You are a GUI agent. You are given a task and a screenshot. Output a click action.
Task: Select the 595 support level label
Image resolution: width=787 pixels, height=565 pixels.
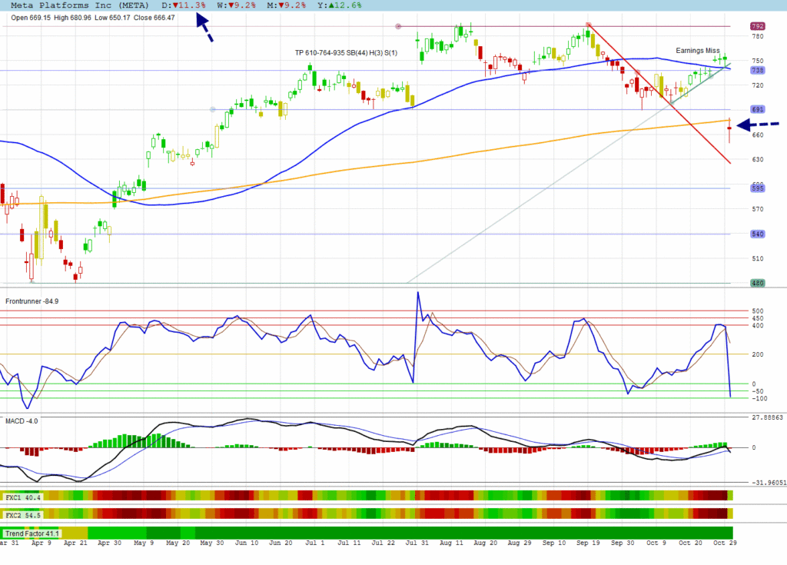757,188
